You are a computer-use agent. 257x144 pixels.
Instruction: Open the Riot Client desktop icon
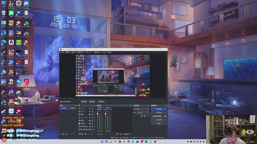[19, 112]
